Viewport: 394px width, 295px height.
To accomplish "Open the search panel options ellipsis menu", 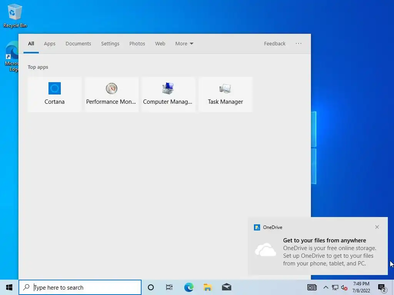I will pyautogui.click(x=298, y=44).
